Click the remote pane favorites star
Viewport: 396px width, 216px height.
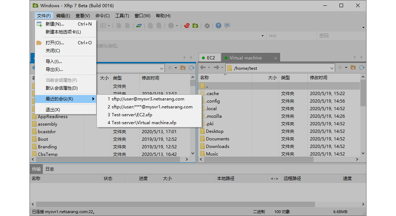point(340,67)
